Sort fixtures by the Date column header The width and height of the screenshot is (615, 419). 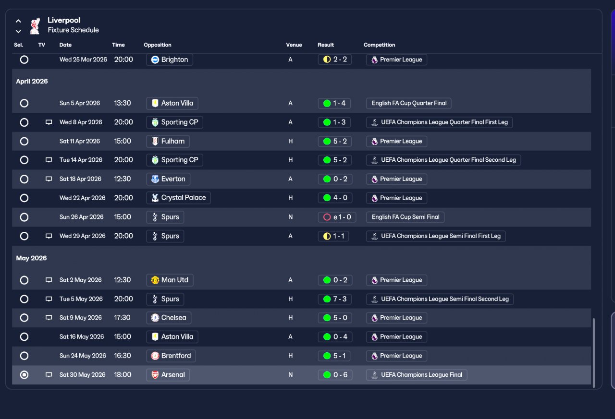coord(65,45)
